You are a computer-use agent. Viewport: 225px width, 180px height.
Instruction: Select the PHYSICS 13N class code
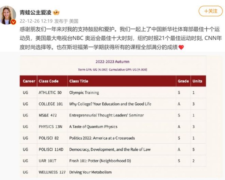pyautogui.click(x=51, y=127)
